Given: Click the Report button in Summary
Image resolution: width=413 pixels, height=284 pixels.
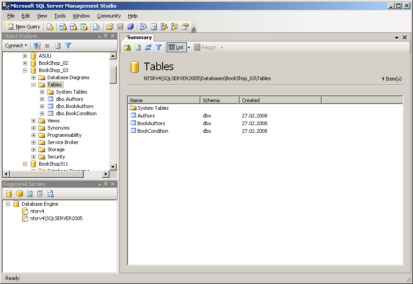Looking at the screenshot, I should click(205, 47).
